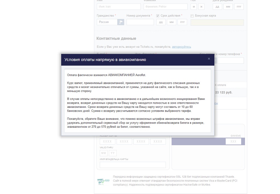Click birth date day ДД field

point(217,7)
